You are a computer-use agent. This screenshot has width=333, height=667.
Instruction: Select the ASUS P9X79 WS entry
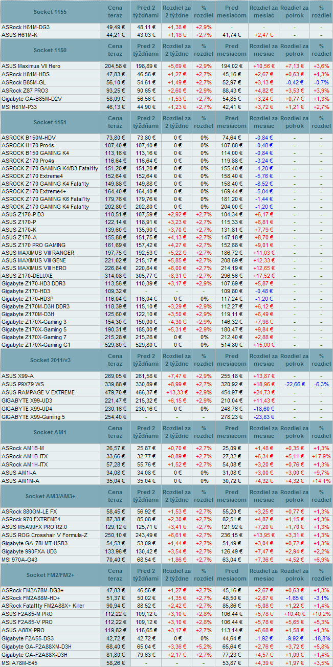[x=23, y=384]
